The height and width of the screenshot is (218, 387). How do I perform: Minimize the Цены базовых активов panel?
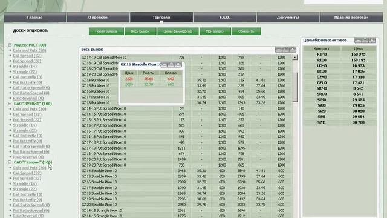coord(358,40)
